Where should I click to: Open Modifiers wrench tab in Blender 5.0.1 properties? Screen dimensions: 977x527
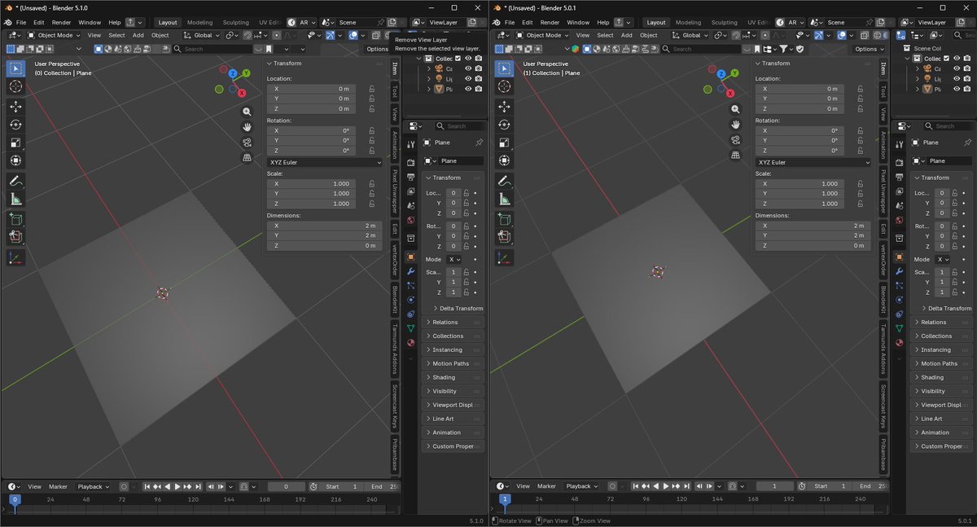click(900, 271)
